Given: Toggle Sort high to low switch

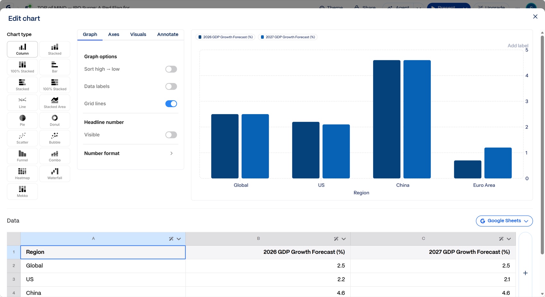Looking at the screenshot, I should point(171,69).
